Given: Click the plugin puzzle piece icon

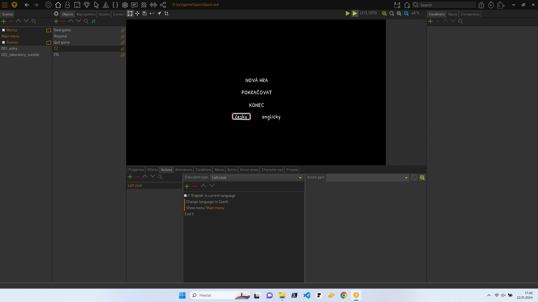Looking at the screenshot, I should coord(500,5).
